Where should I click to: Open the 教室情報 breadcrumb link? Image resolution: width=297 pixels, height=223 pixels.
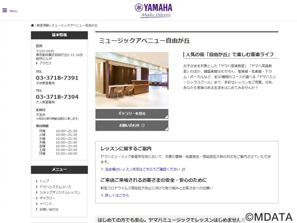tap(43, 25)
